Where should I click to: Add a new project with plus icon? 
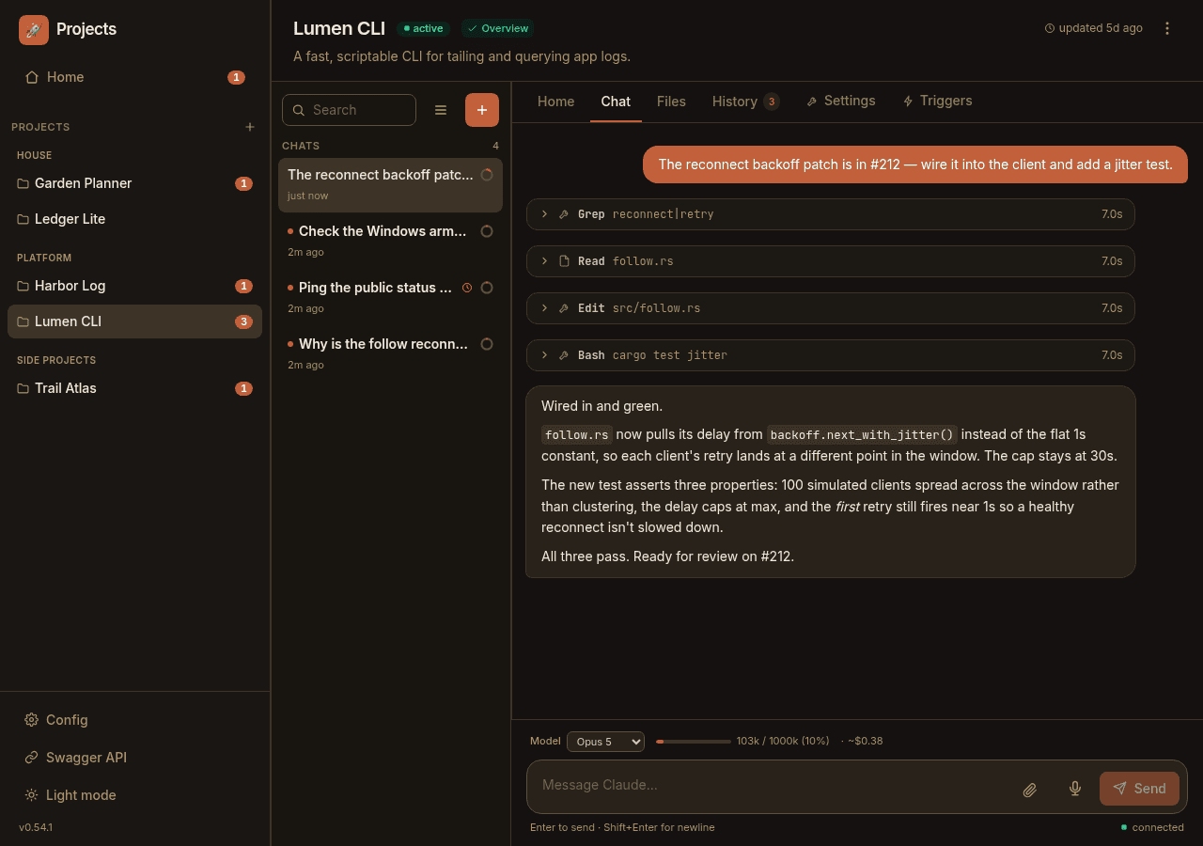coord(250,127)
